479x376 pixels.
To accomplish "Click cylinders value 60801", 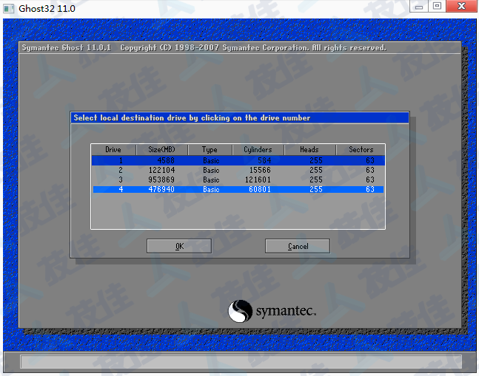I will (260, 189).
